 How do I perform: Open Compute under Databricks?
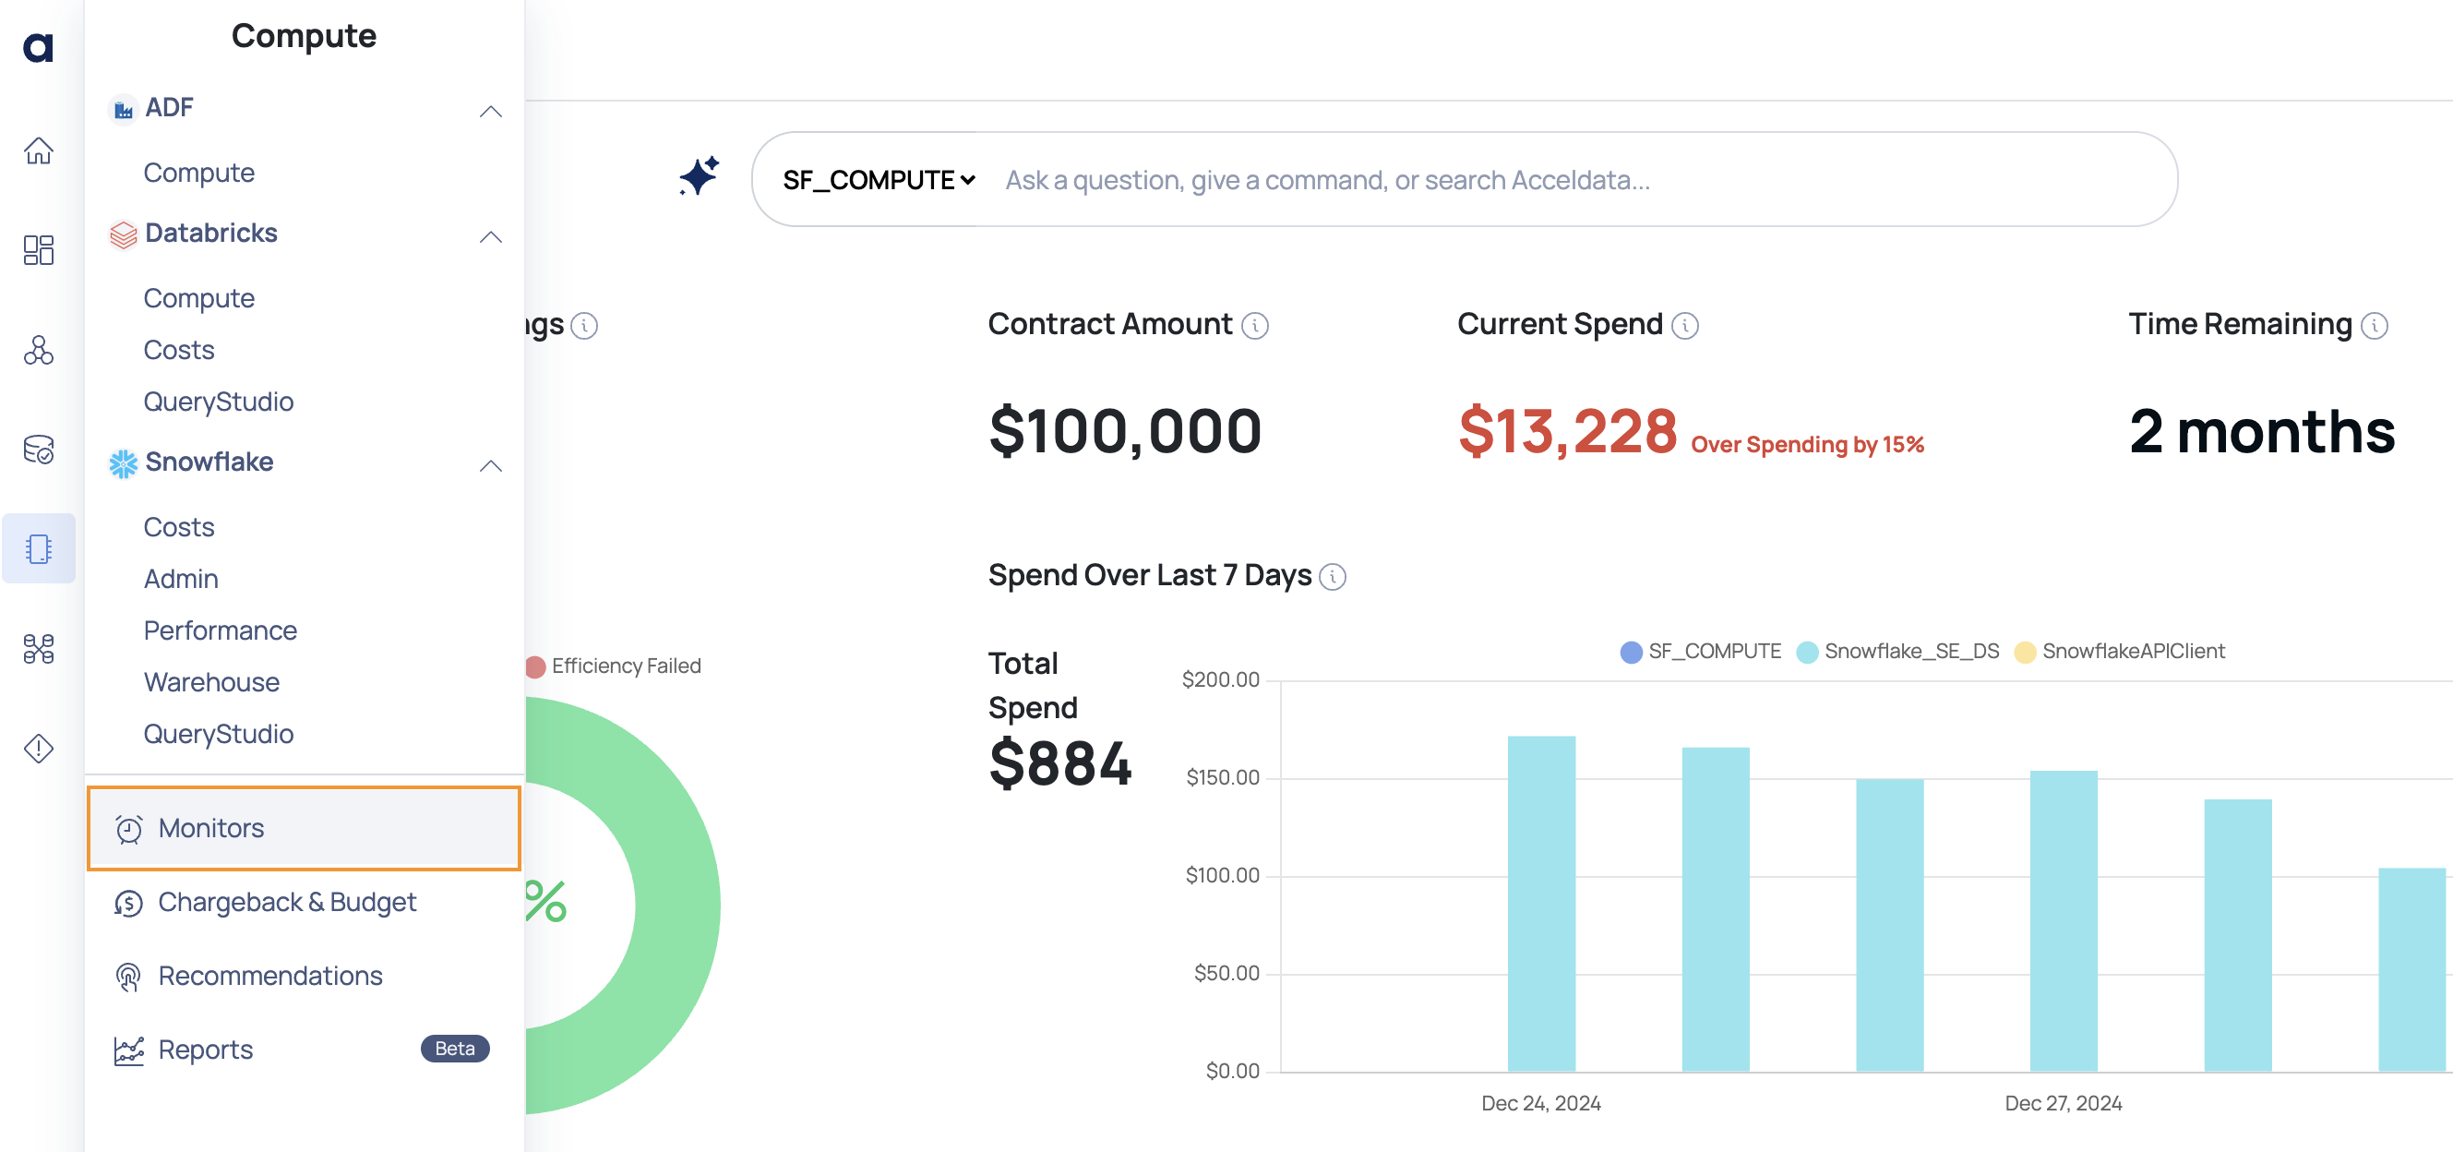click(199, 298)
